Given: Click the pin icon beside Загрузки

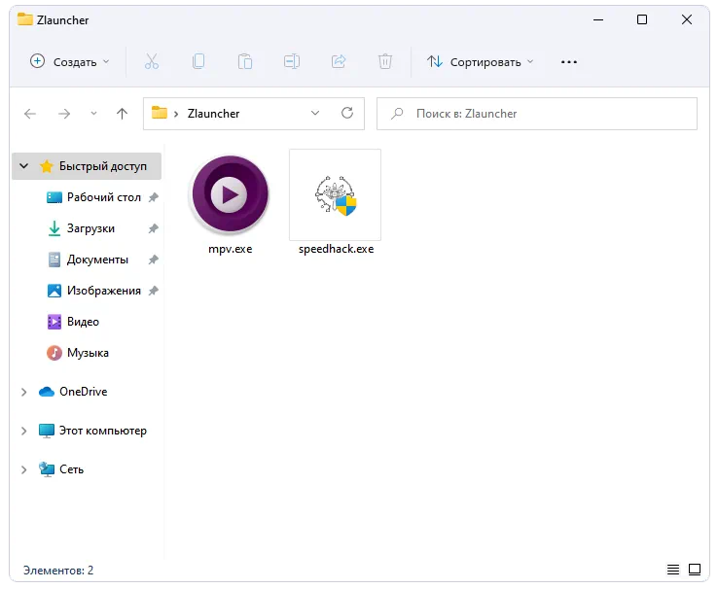Looking at the screenshot, I should (154, 228).
